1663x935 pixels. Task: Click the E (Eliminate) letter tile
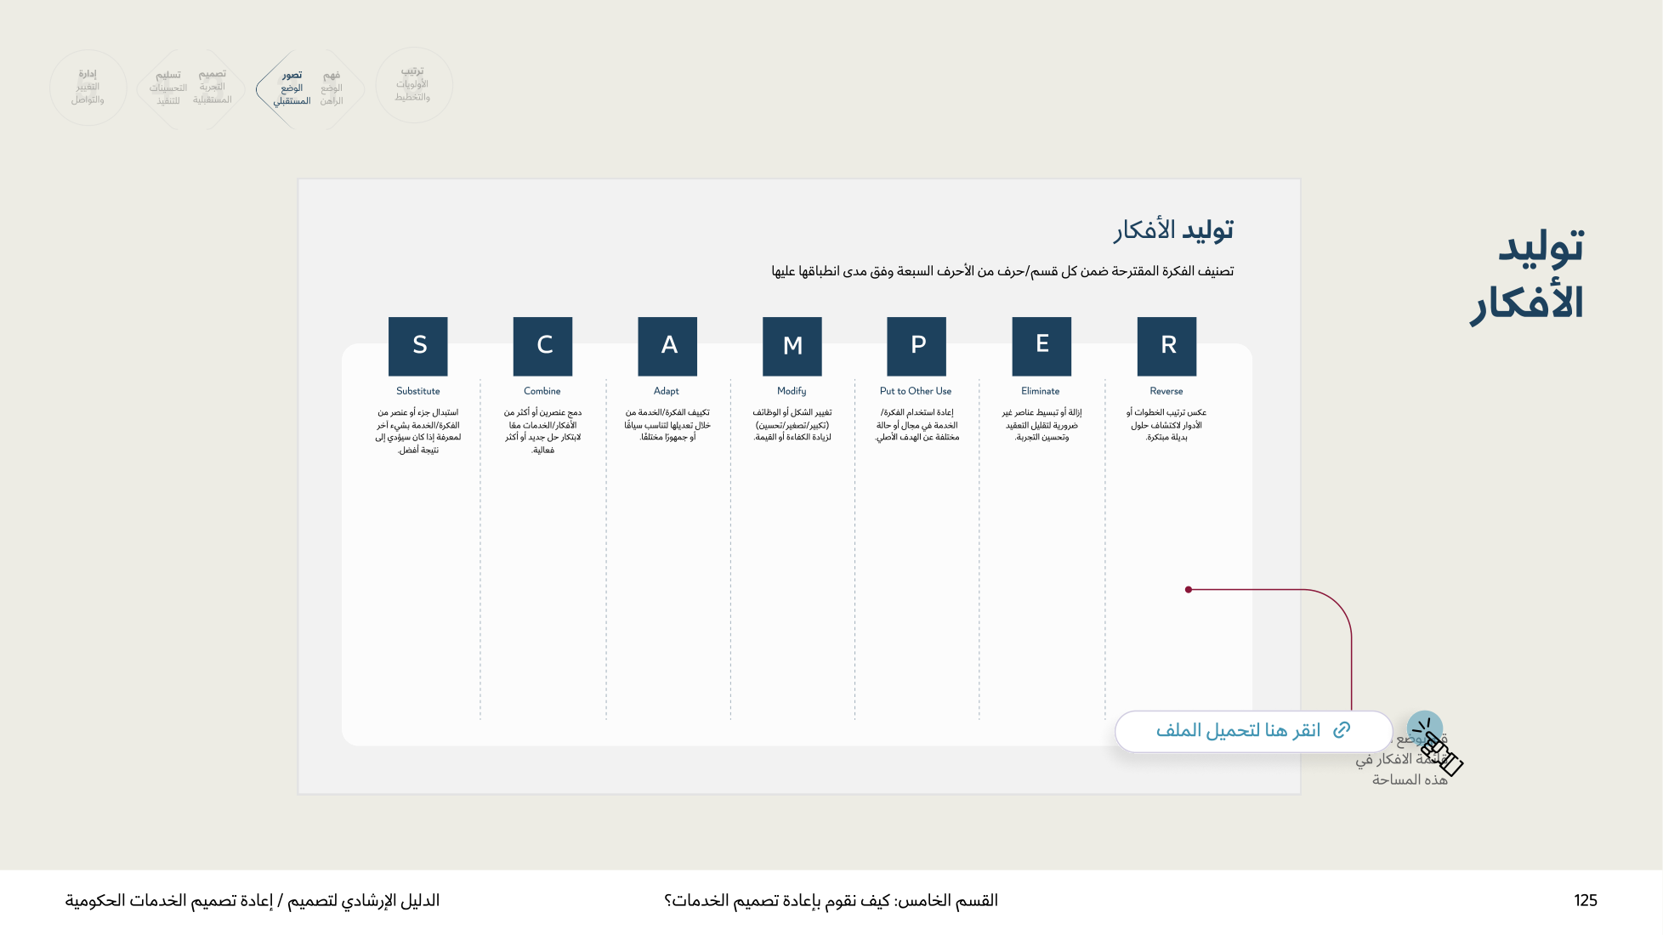(x=1042, y=346)
